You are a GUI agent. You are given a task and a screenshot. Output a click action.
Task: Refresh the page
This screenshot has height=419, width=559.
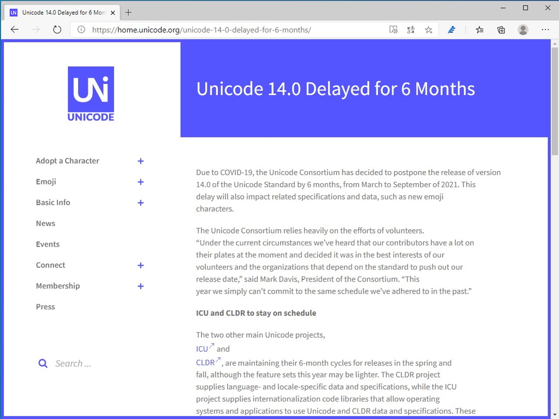(57, 29)
